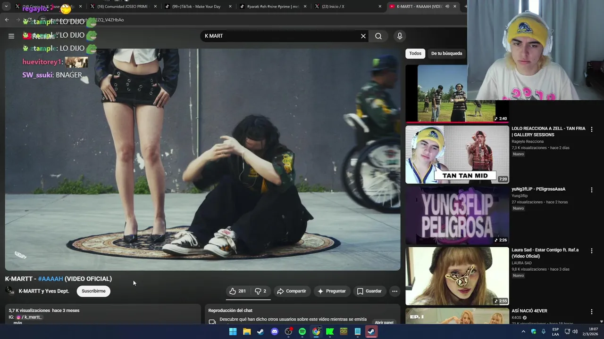Open options menu for ASÍ NACIÓ 4EVER video
This screenshot has width=604, height=339.
point(591,311)
